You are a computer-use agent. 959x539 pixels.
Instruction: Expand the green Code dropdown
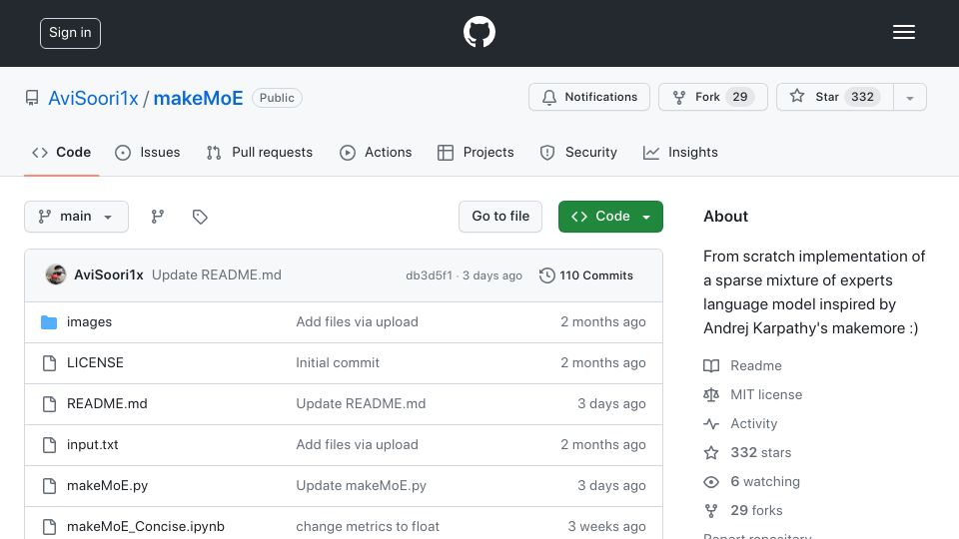610,217
